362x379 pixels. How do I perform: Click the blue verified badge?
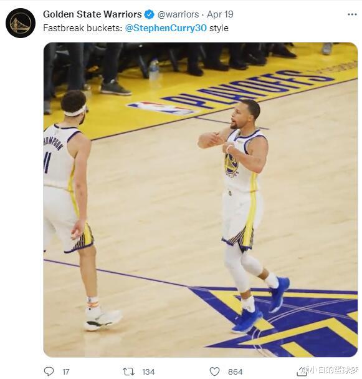pyautogui.click(x=149, y=14)
